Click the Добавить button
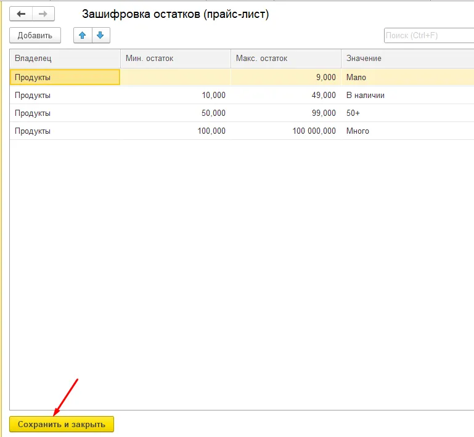This screenshot has height=437, width=474. [x=35, y=35]
